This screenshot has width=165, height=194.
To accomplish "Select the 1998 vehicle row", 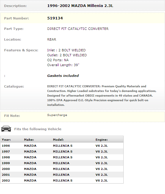I will click(62, 157).
